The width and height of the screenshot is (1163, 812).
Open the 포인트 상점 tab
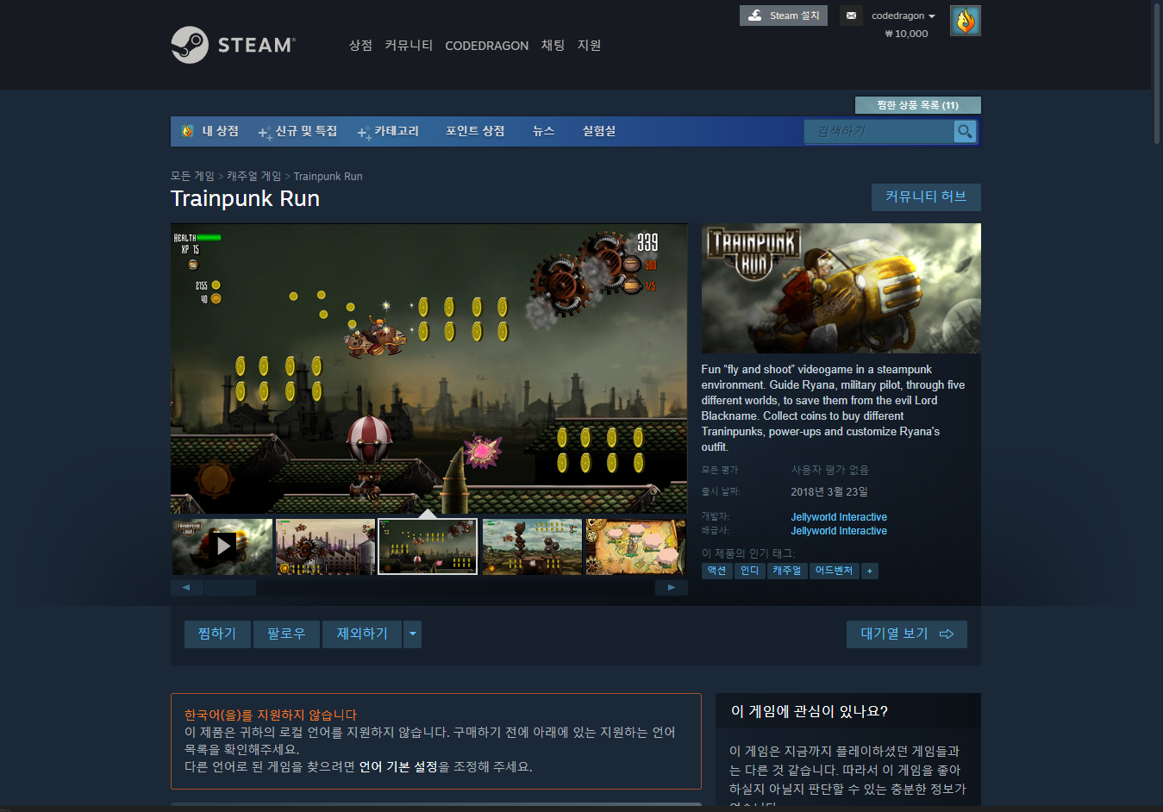pos(475,131)
